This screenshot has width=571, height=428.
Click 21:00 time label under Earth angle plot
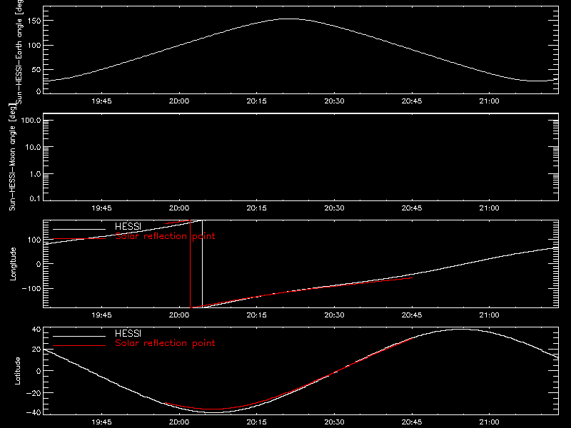point(489,101)
